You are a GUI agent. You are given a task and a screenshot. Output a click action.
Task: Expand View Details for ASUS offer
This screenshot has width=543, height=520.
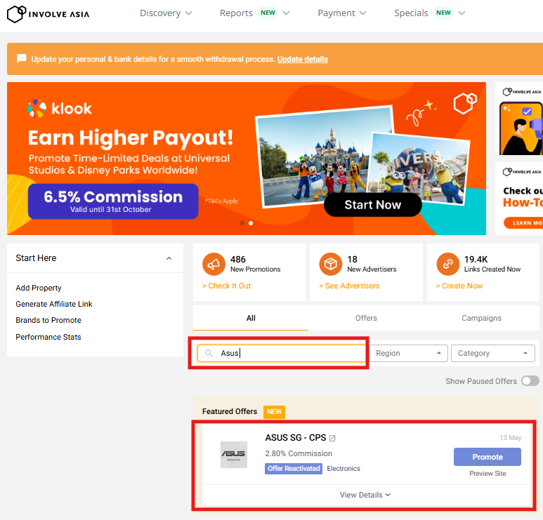[x=365, y=495]
